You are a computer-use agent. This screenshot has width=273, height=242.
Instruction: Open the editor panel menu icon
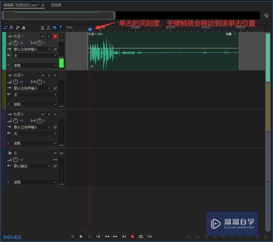43,5
